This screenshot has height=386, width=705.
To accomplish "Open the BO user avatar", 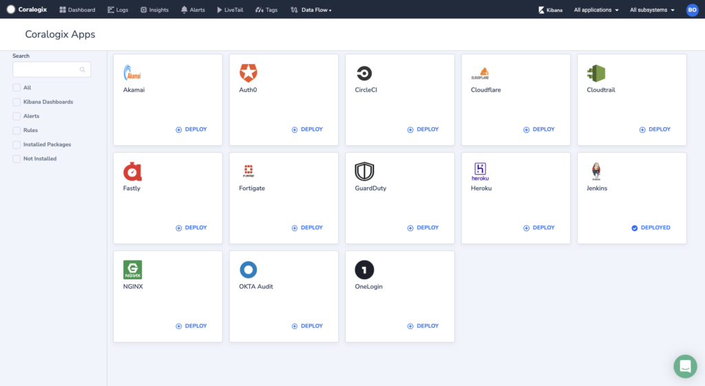I will 693,10.
